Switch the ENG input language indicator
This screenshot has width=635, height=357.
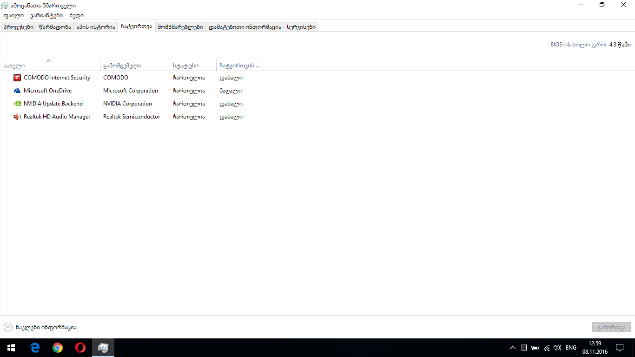click(x=571, y=348)
